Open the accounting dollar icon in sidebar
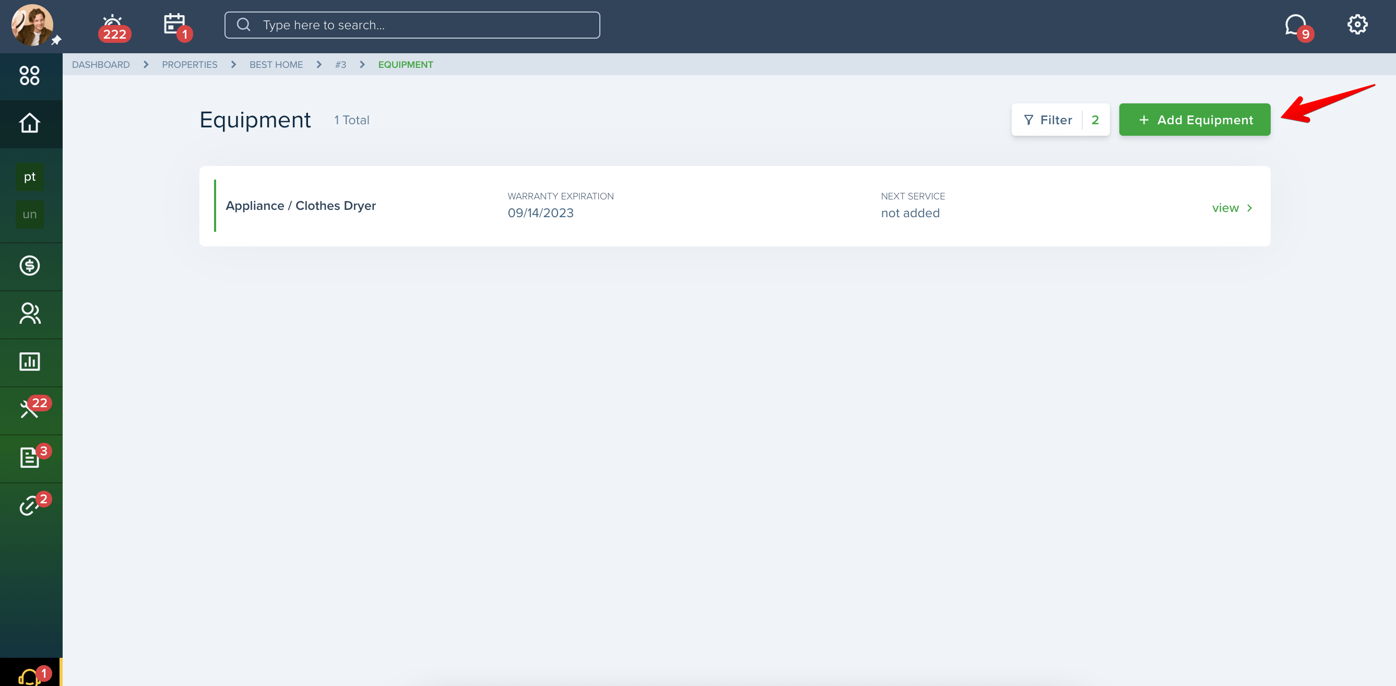The height and width of the screenshot is (686, 1396). pyautogui.click(x=30, y=266)
